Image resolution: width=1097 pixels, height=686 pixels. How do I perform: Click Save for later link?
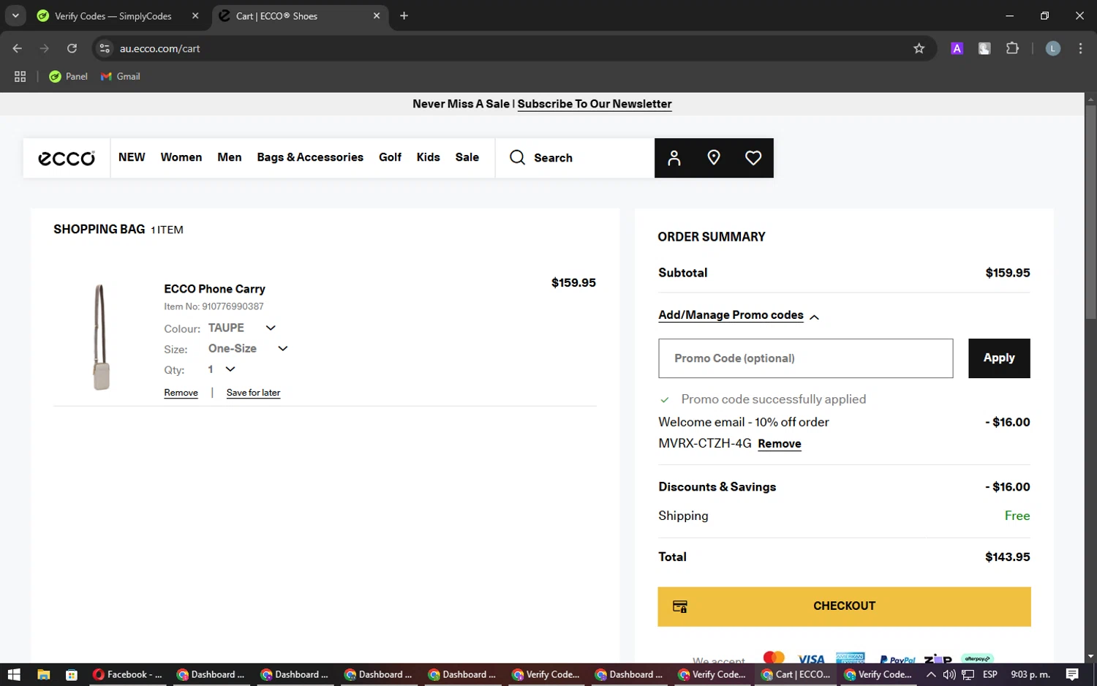pos(253,393)
